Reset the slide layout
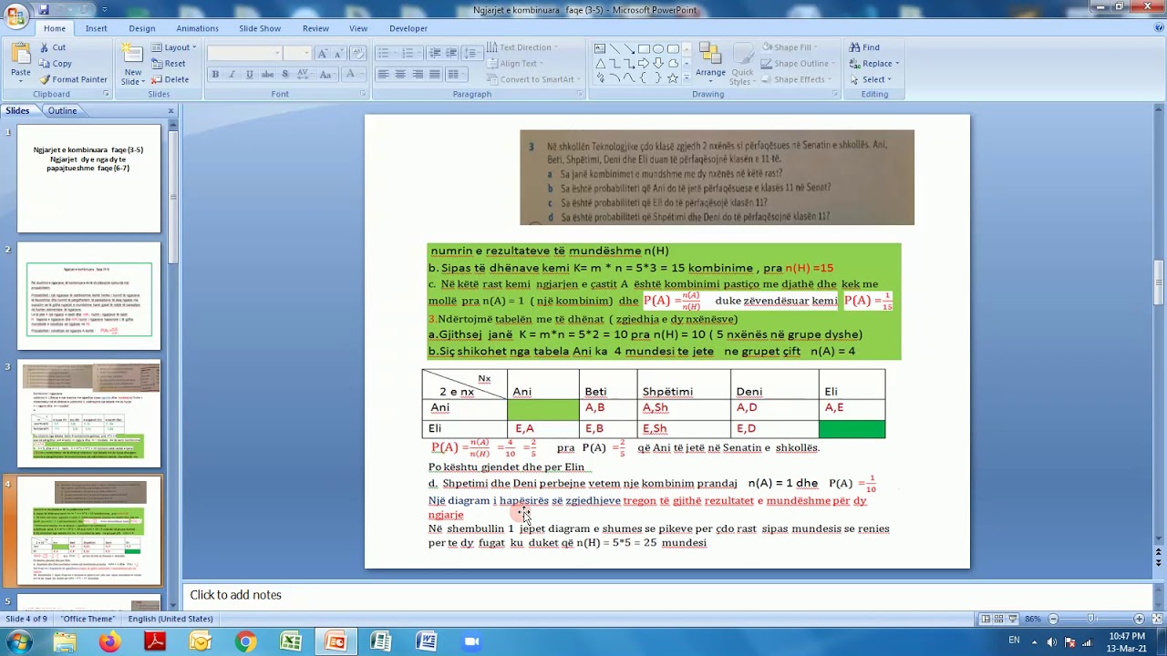 point(169,64)
